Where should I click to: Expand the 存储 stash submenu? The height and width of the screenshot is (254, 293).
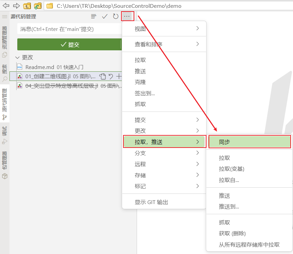pos(163,175)
